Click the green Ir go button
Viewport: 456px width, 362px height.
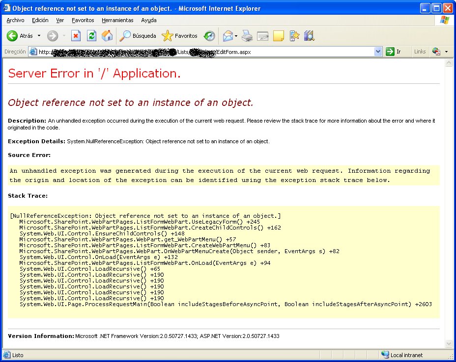[x=394, y=52]
